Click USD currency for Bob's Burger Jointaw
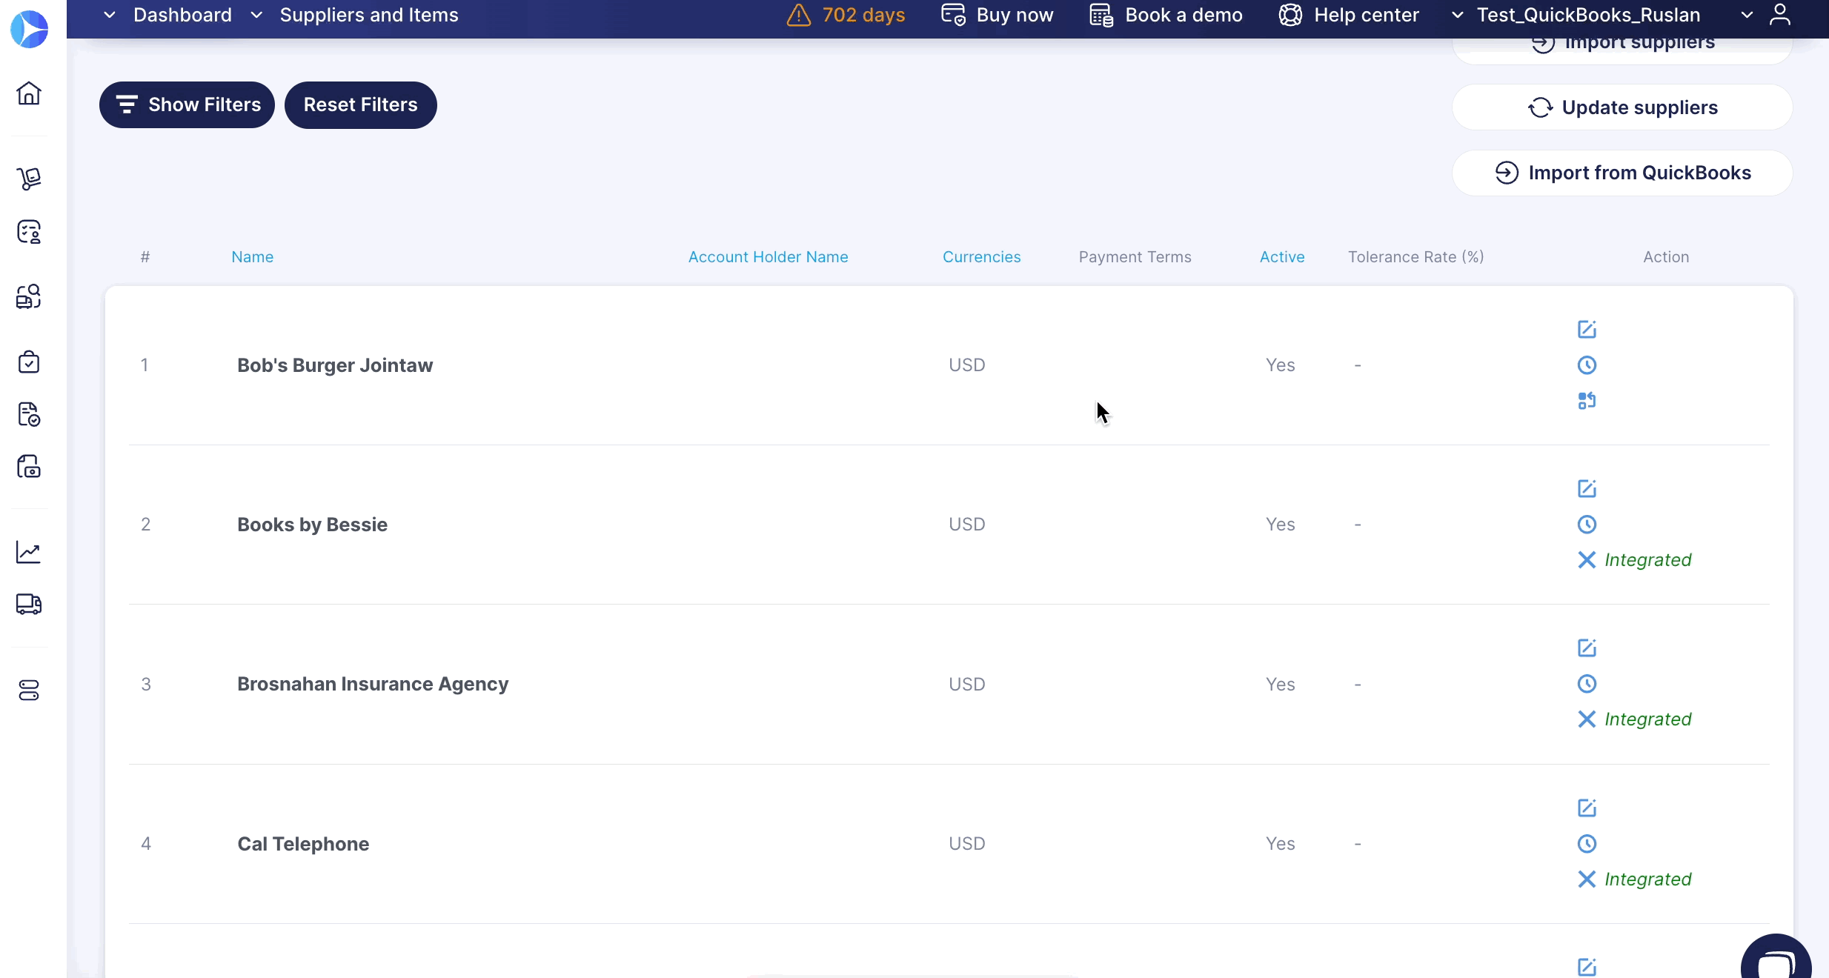This screenshot has height=978, width=1829. (x=967, y=365)
